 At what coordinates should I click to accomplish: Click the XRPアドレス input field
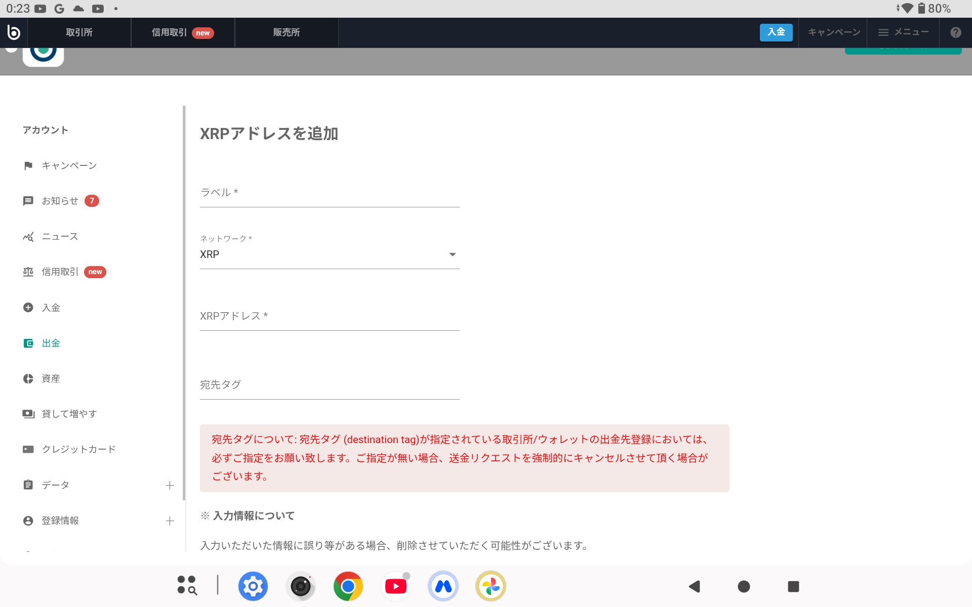coord(330,317)
